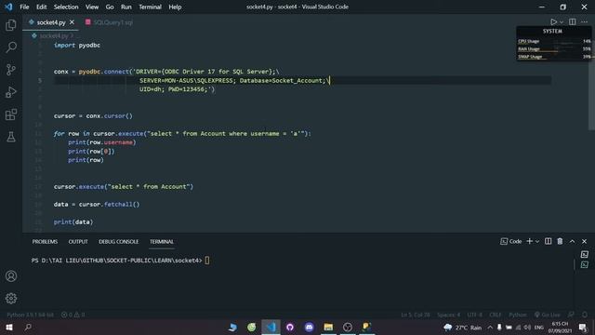Split the terminal panel
Image resolution: width=595 pixels, height=335 pixels.
548,241
